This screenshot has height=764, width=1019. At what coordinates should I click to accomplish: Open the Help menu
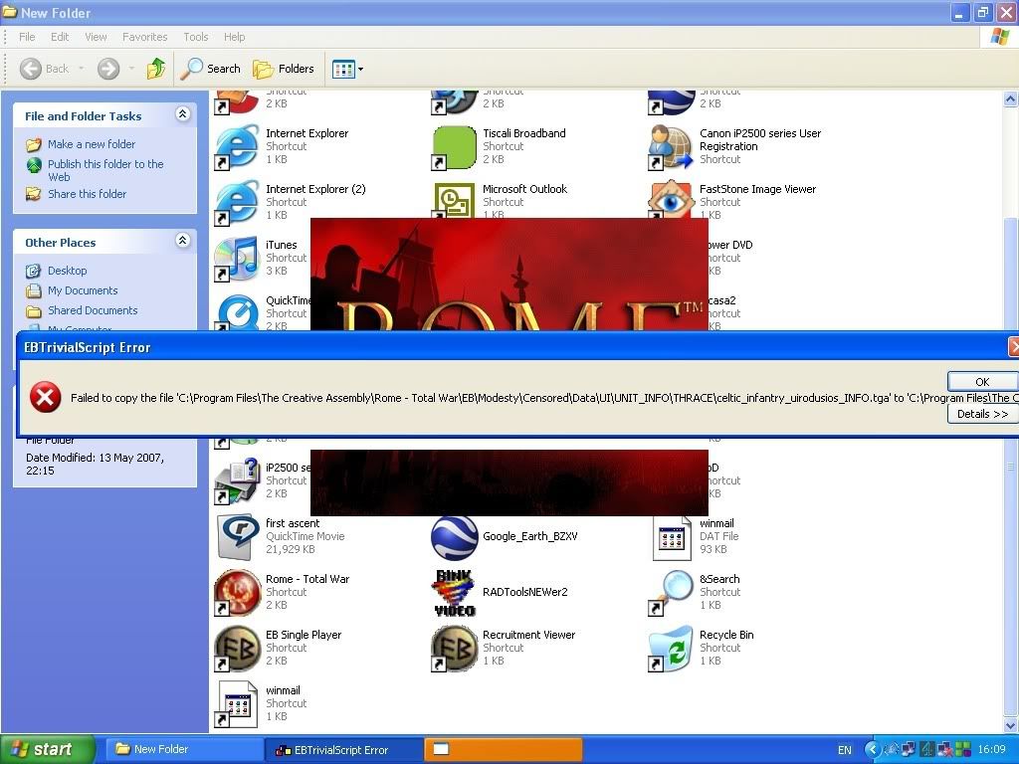point(235,37)
